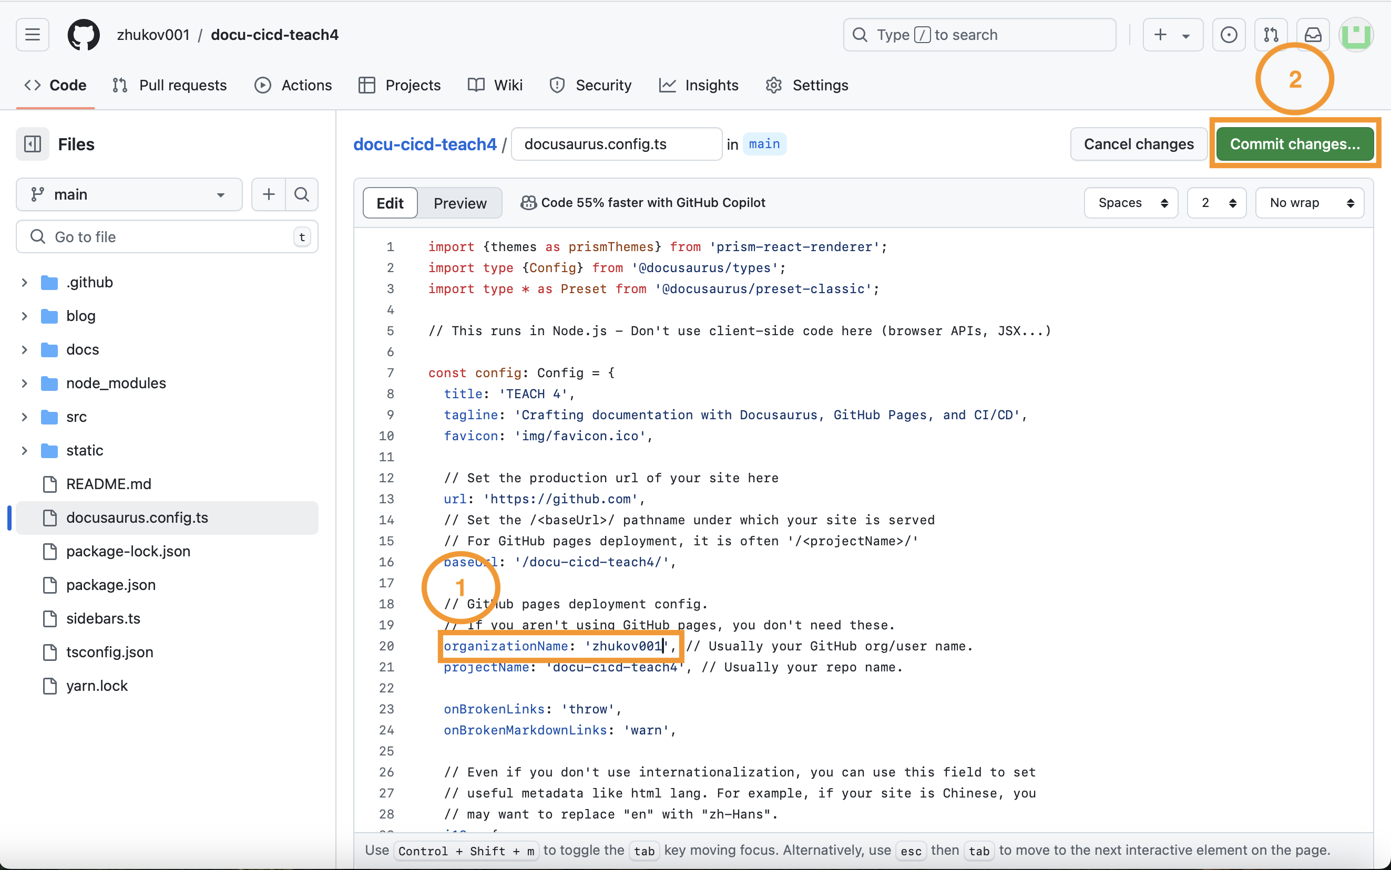The height and width of the screenshot is (870, 1391).
Task: Open the Spaces indent mode dropdown
Action: click(x=1131, y=203)
